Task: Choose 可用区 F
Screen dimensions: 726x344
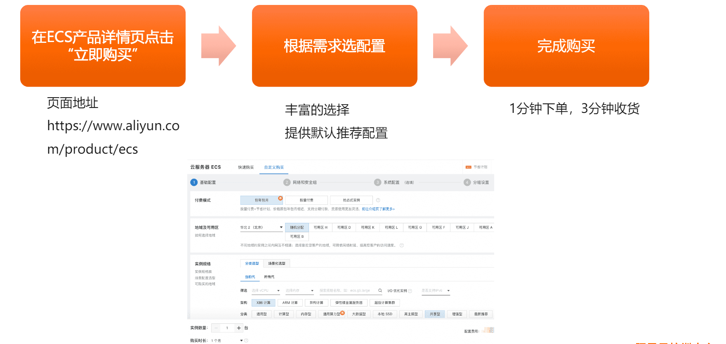Action: tap(438, 227)
